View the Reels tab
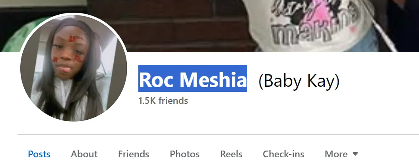 coord(231,154)
